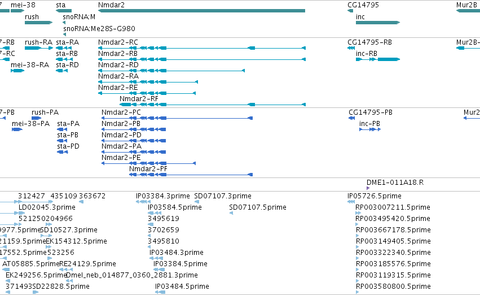
Task: Click the Nmdar2-PA protein label
Action: coord(121,146)
